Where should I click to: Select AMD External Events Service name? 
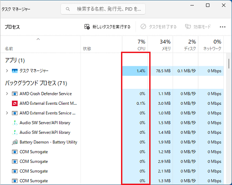pos(47,113)
